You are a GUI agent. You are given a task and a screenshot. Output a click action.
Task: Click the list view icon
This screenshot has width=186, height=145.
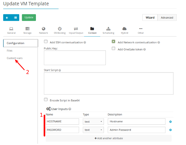(15, 18)
